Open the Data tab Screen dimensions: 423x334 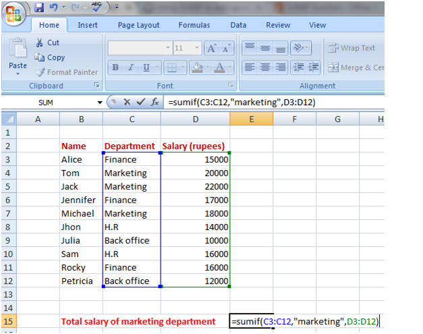pos(238,25)
